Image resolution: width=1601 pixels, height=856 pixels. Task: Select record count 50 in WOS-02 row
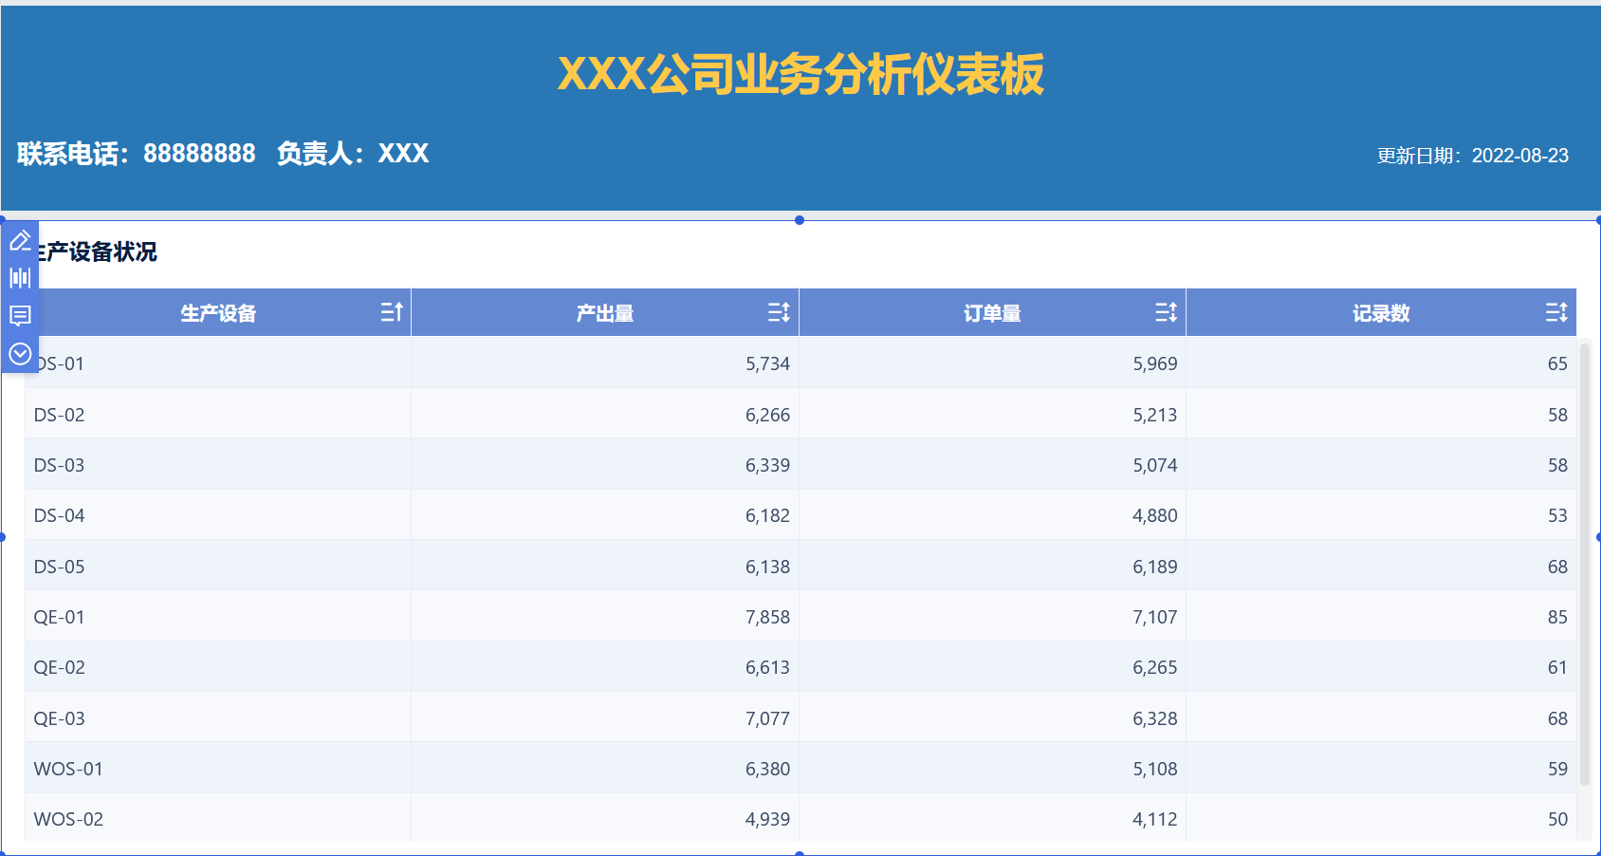coord(1557,819)
